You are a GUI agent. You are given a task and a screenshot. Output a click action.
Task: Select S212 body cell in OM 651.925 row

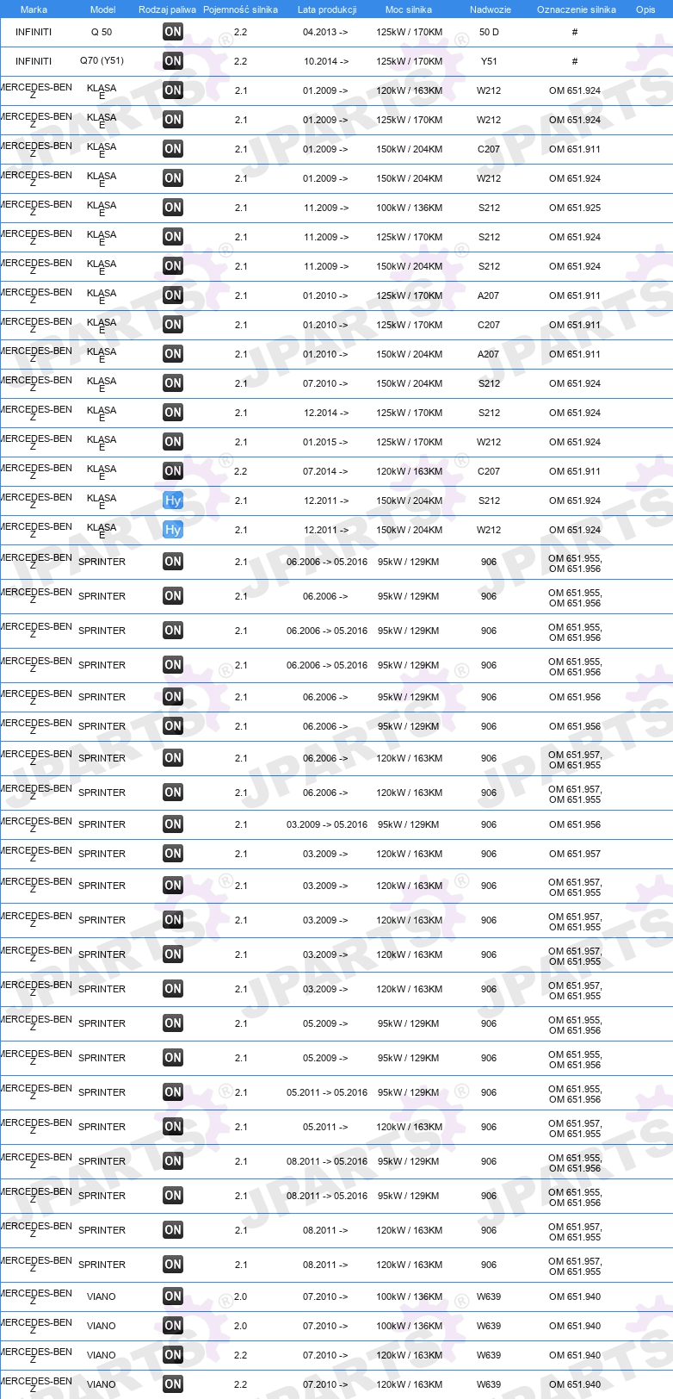point(489,208)
